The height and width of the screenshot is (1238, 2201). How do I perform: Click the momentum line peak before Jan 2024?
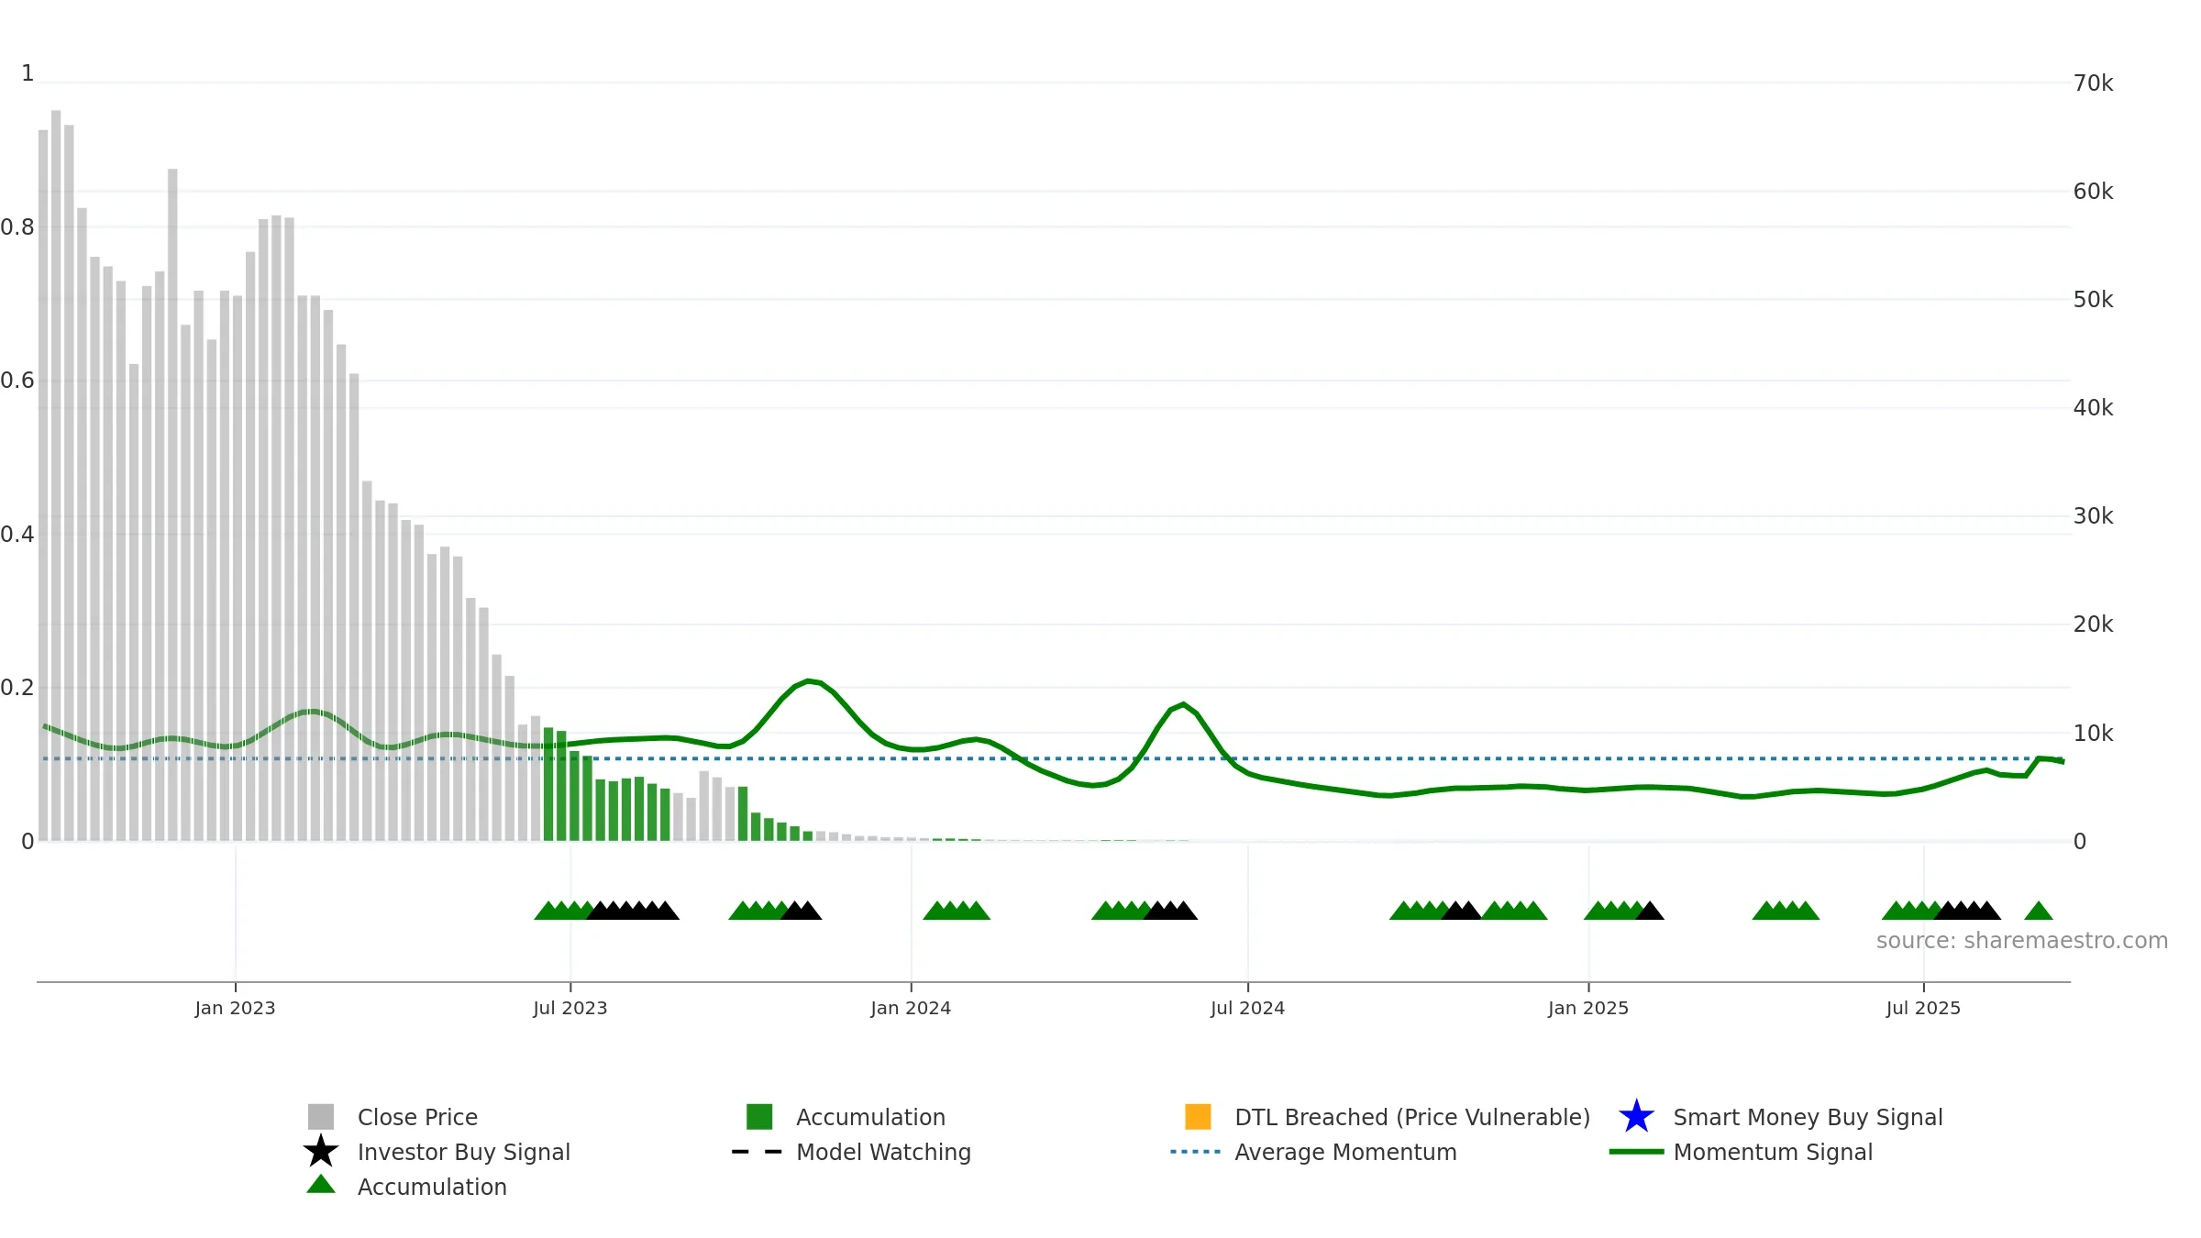pos(808,681)
